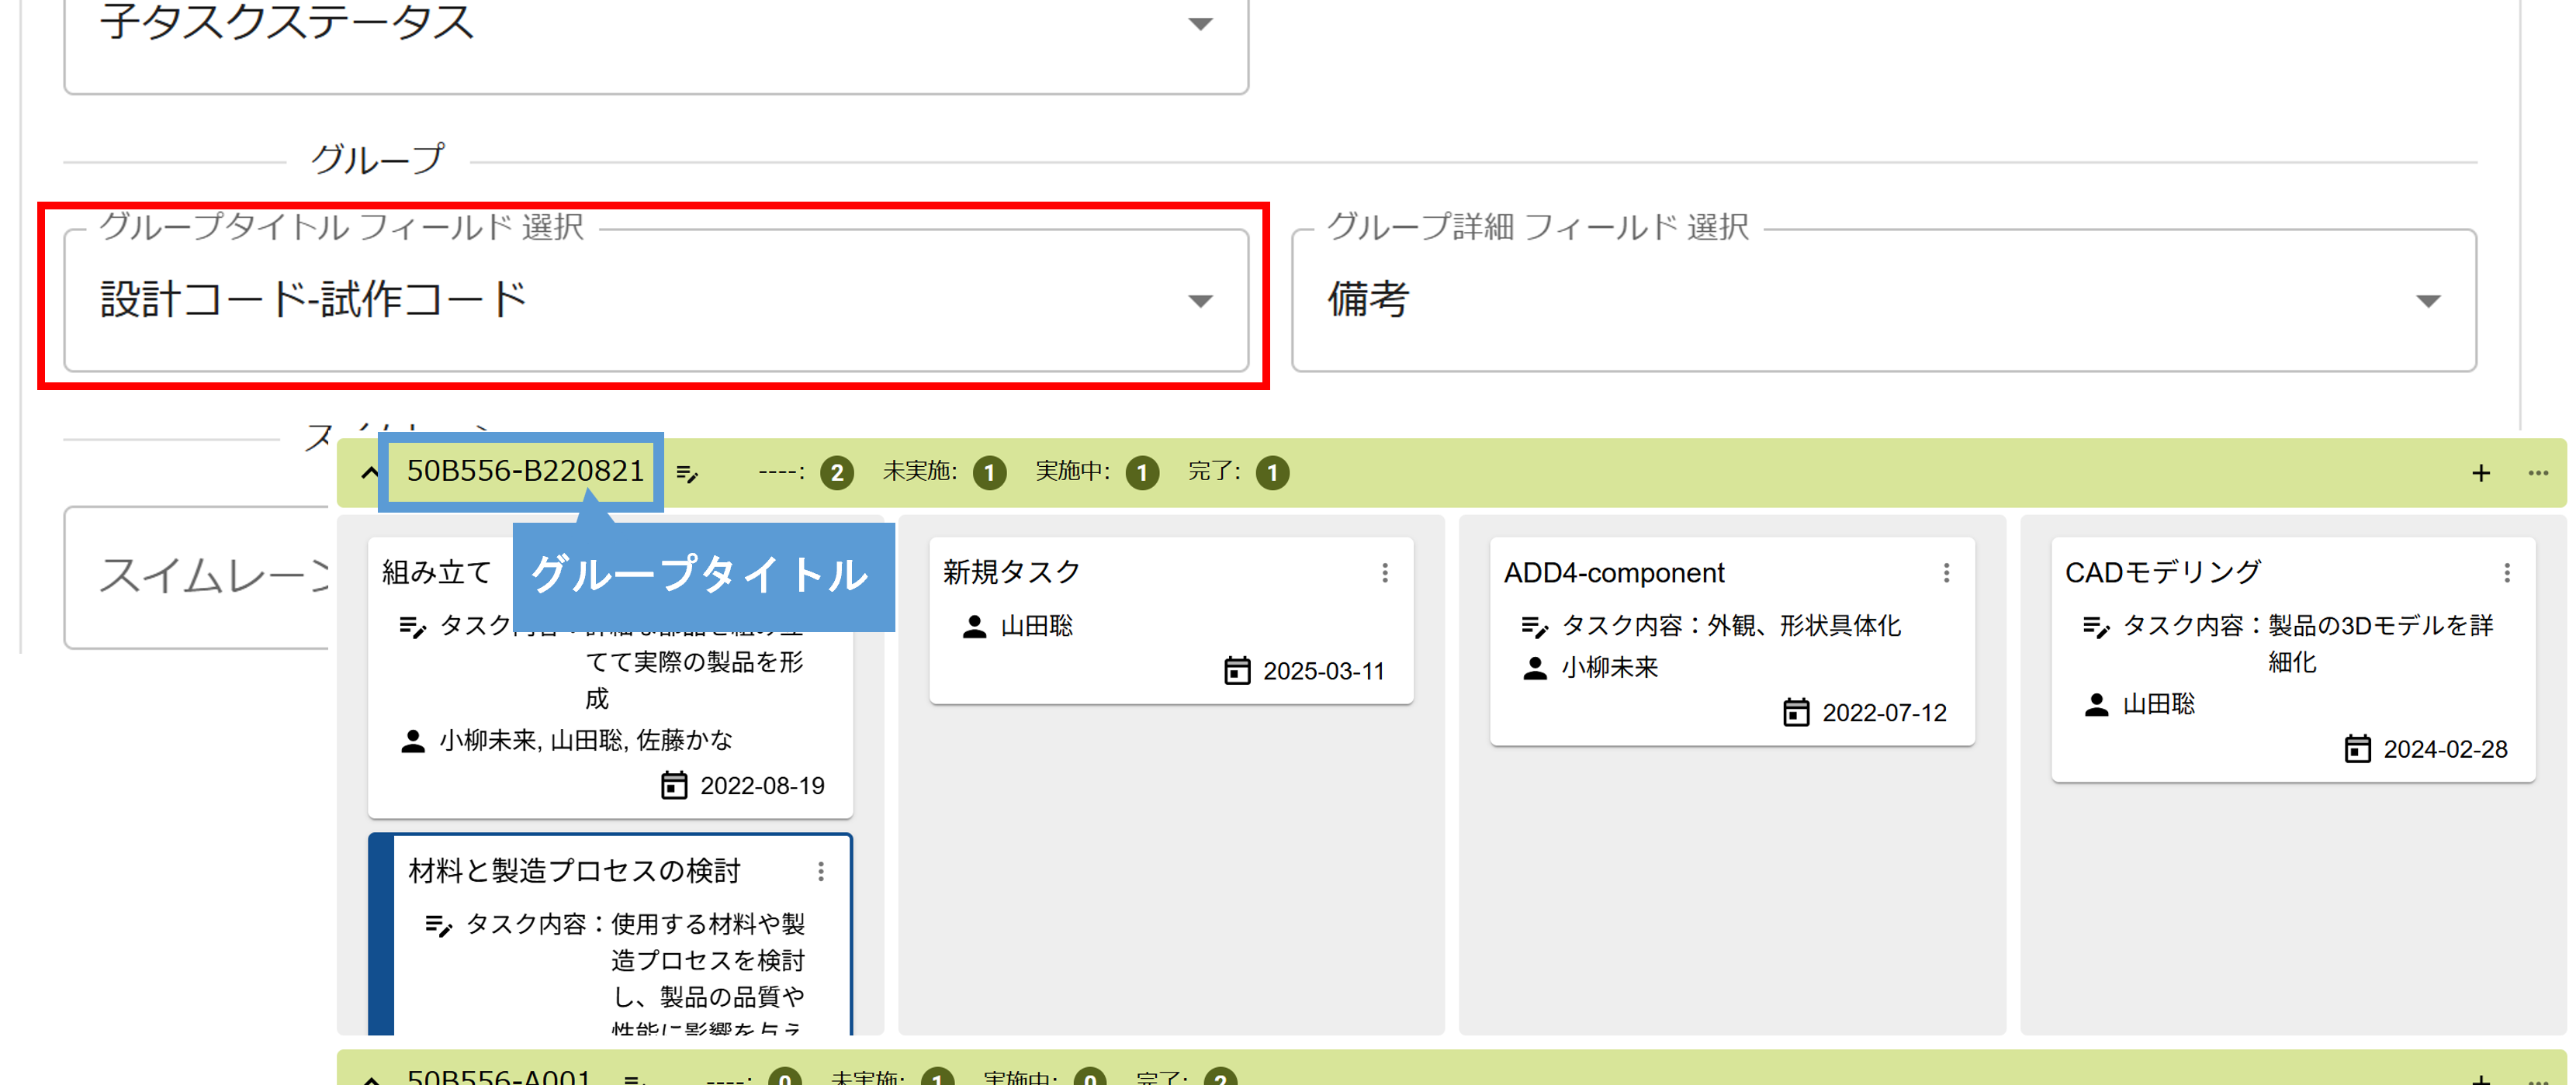The image size is (2576, 1085).
Task: Click note icon in 組み立て card
Action: tap(413, 626)
